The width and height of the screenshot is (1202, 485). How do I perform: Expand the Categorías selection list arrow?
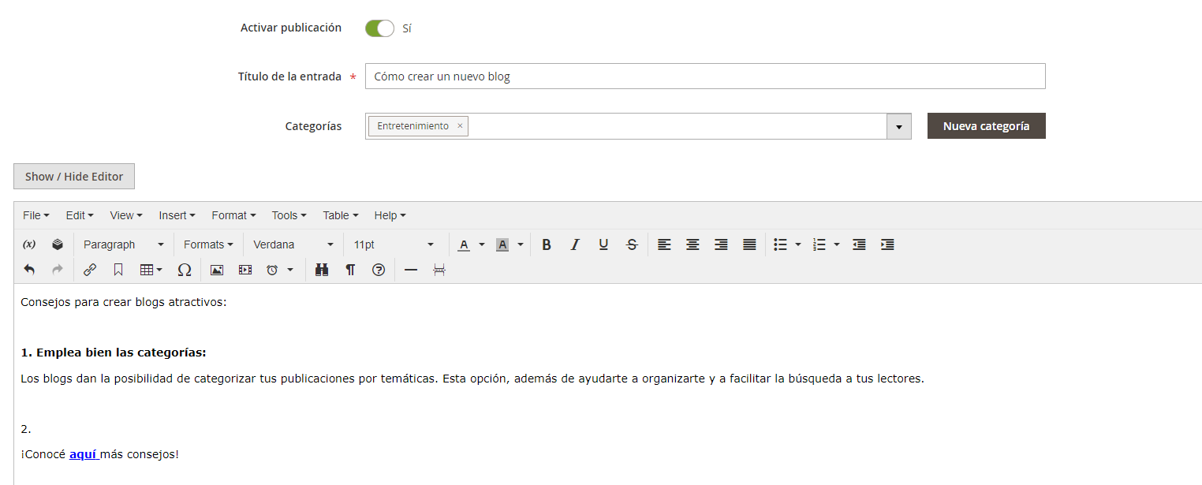tap(898, 125)
